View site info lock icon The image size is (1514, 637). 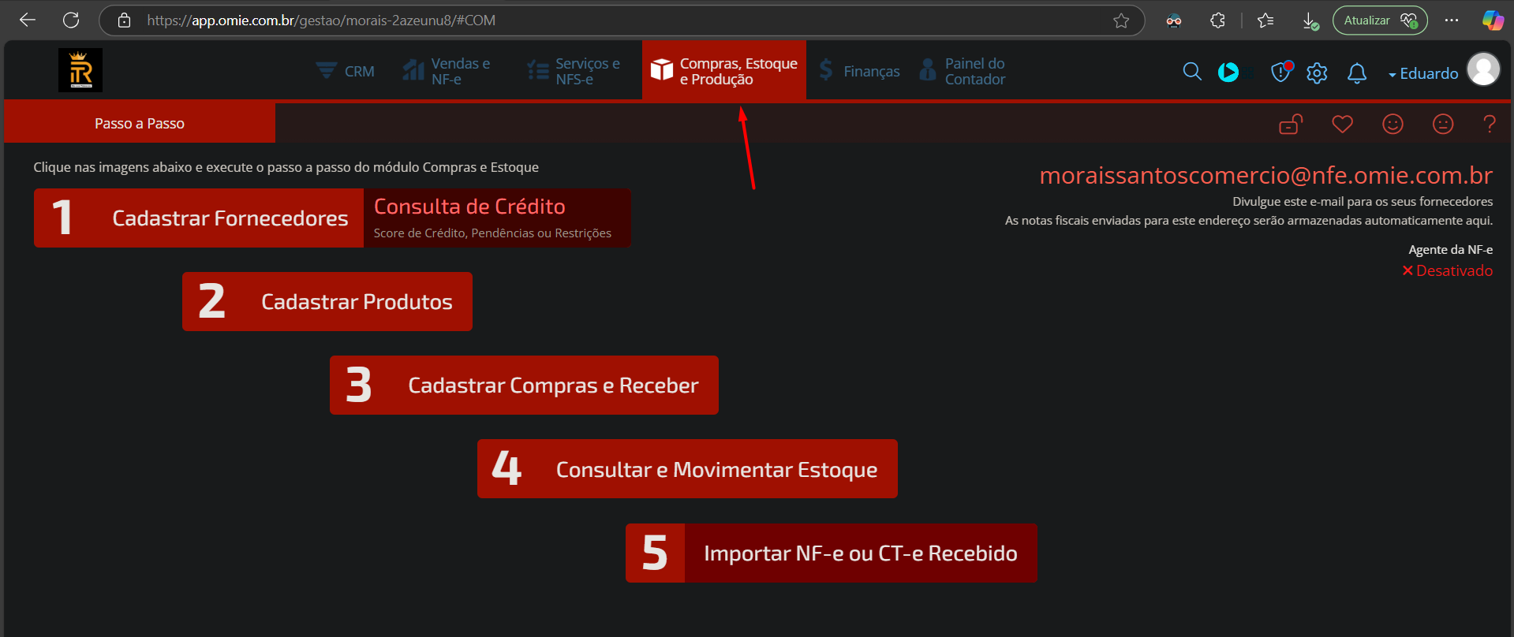pos(124,20)
